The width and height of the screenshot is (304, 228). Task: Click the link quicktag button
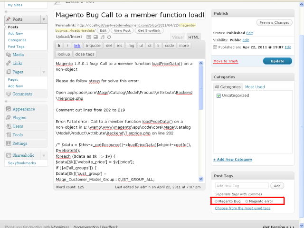[77, 46]
